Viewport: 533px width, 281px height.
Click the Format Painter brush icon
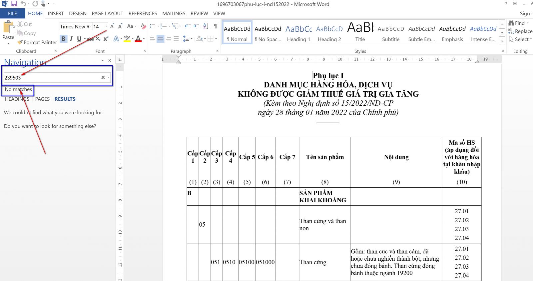tap(20, 42)
